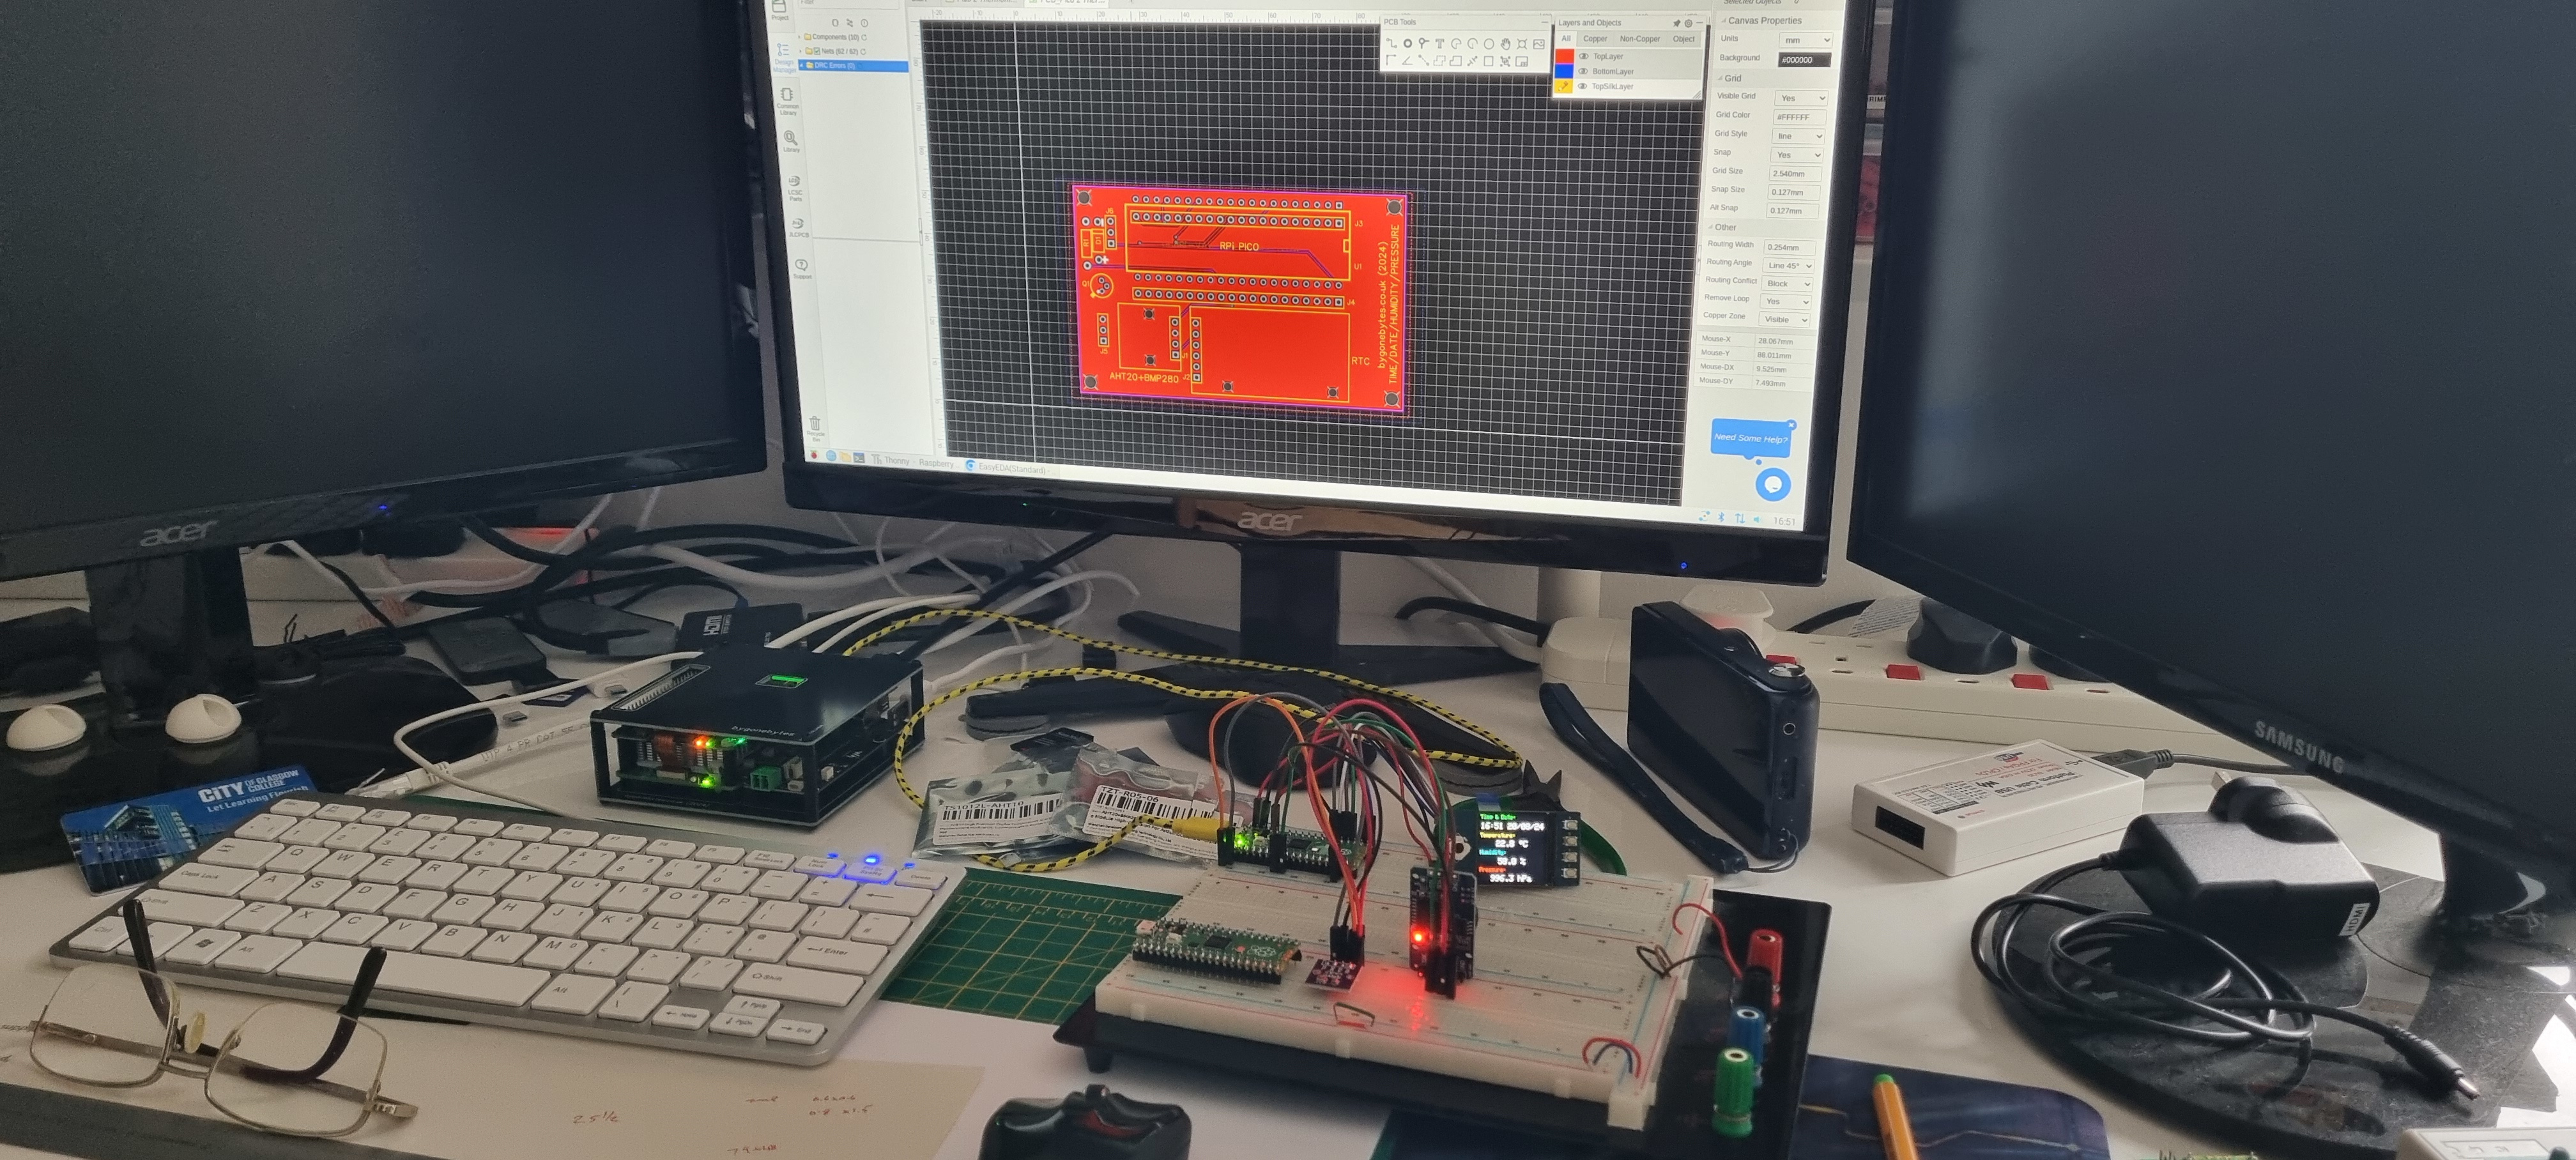Screen dimensions: 2576x1160
Task: Click the Routing Width input field
Action: coord(1790,247)
